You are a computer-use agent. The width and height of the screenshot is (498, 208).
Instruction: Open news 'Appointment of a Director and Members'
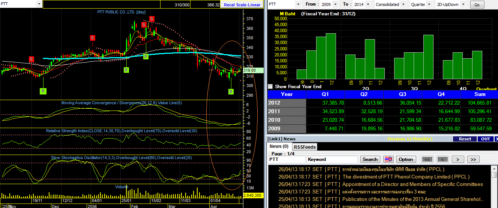click(x=412, y=184)
